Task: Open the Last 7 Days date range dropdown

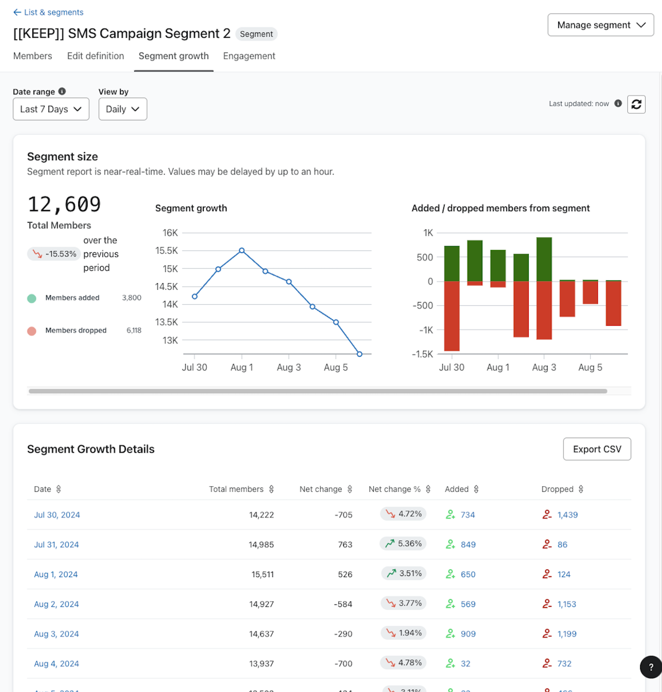Action: 51,109
